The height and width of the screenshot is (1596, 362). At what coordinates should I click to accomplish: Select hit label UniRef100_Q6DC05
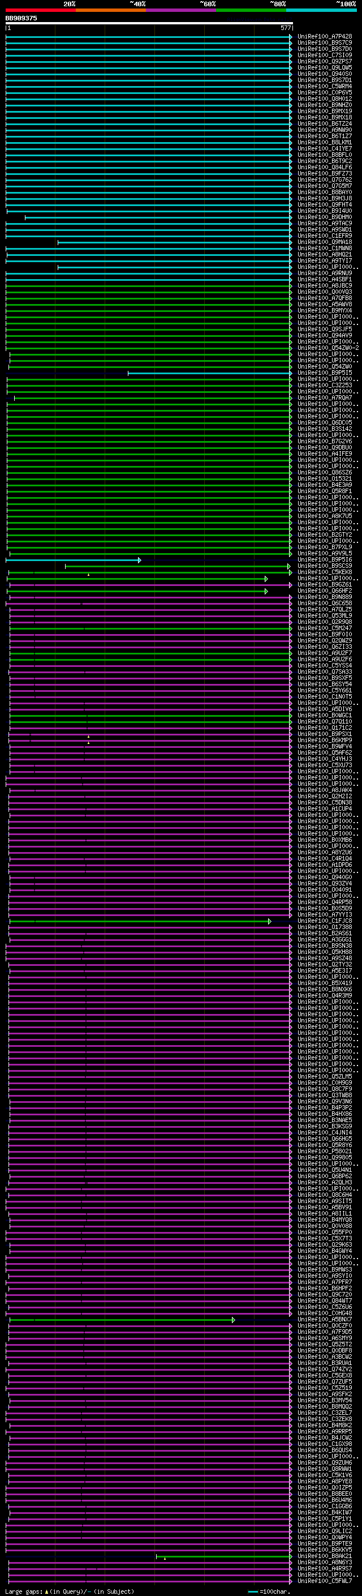click(x=325, y=422)
